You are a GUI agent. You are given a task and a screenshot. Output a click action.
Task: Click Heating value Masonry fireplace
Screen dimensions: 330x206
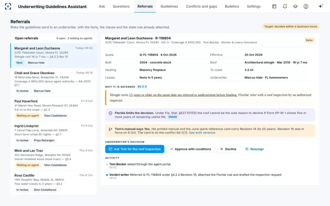(x=153, y=70)
